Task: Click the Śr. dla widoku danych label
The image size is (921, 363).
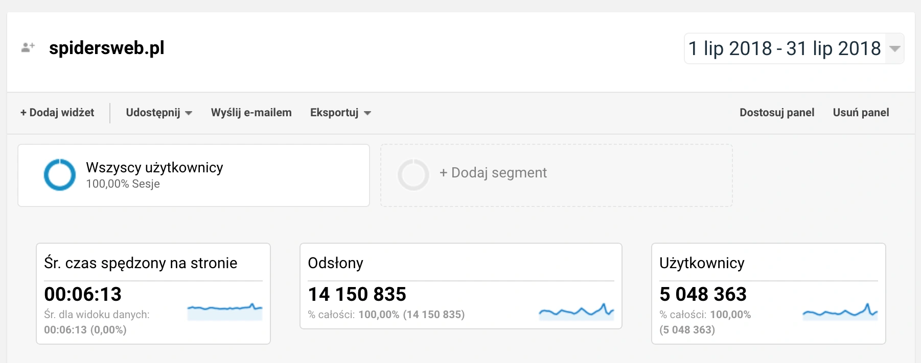Action: tap(97, 315)
